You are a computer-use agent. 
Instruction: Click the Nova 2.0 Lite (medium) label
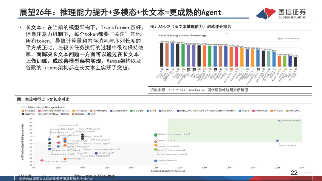coord(171,150)
